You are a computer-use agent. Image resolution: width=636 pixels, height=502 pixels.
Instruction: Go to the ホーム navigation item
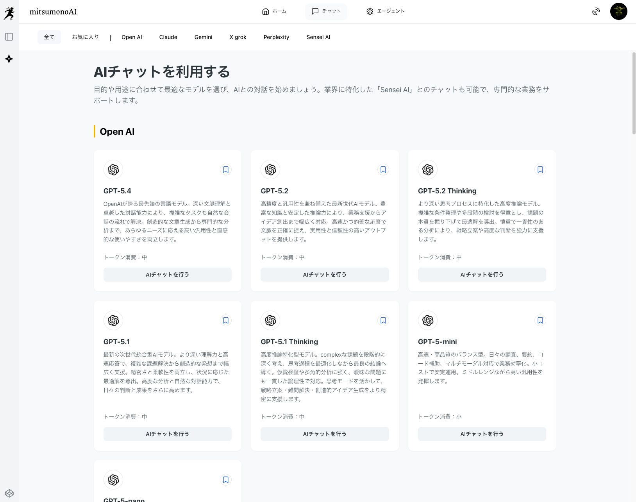tap(274, 11)
